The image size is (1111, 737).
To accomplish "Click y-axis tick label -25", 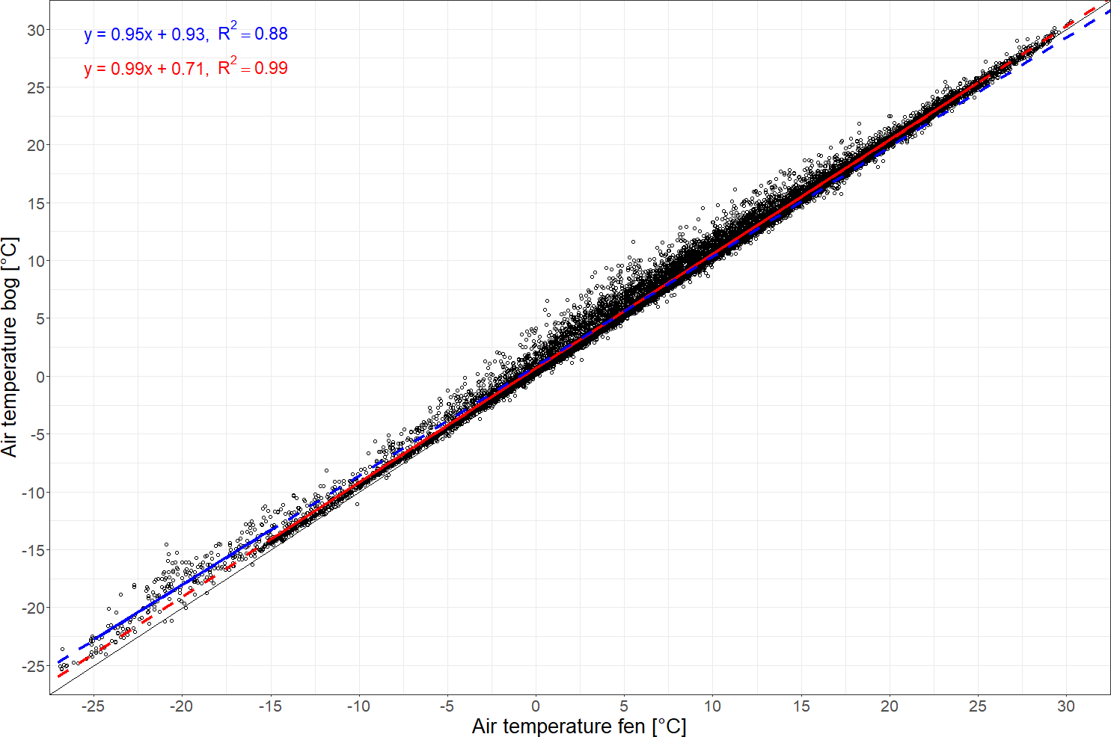I will click(32, 666).
